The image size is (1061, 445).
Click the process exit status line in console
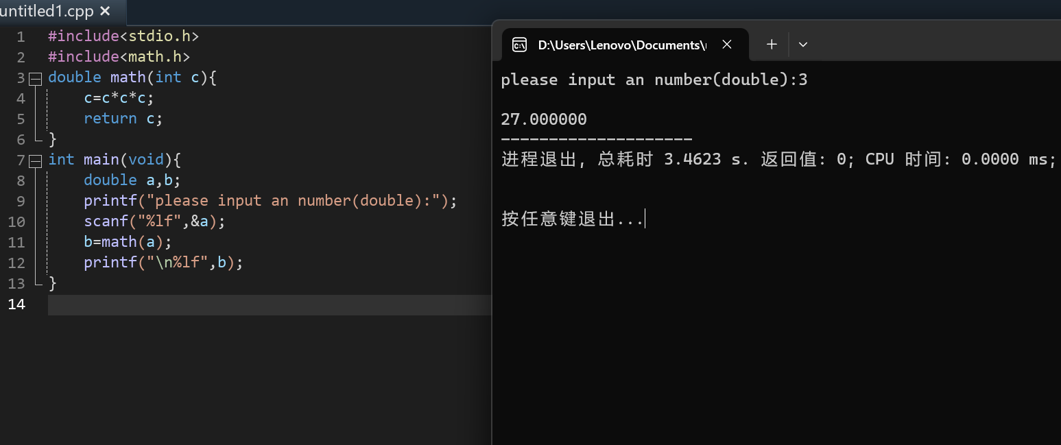tap(778, 159)
